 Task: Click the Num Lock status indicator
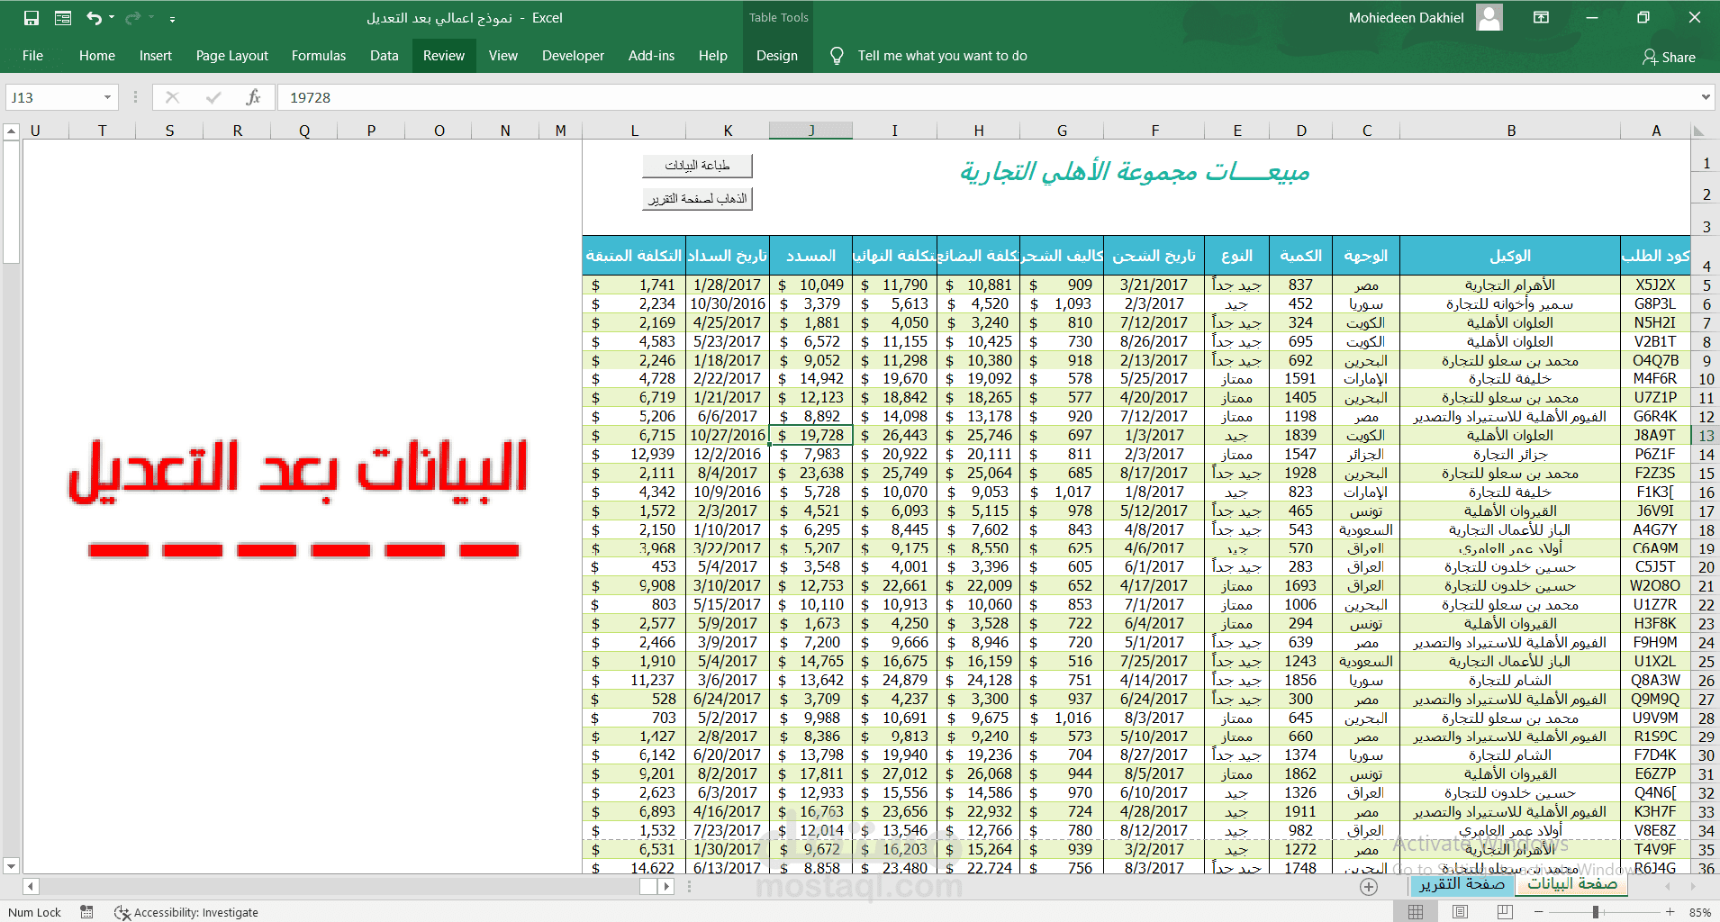coord(35,912)
